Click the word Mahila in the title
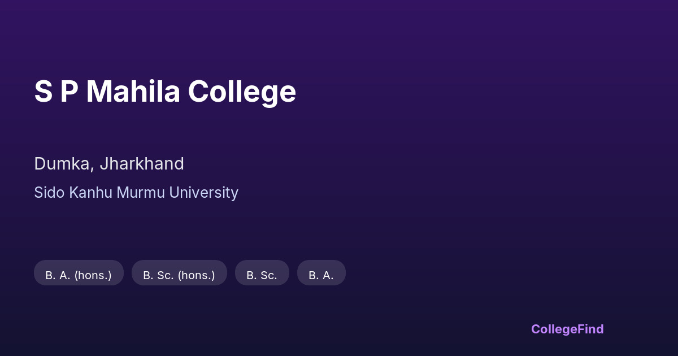 [133, 92]
